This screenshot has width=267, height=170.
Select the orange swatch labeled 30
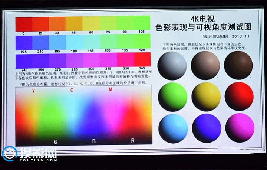point(57,23)
